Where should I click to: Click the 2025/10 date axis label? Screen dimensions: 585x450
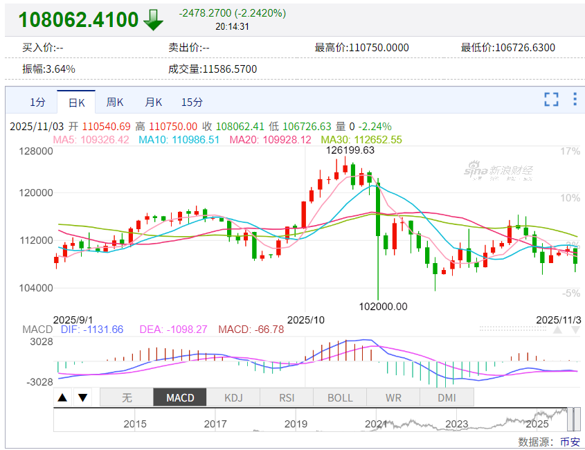tap(305, 320)
